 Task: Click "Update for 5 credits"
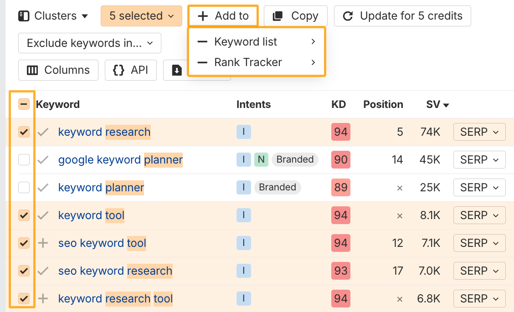coord(402,15)
